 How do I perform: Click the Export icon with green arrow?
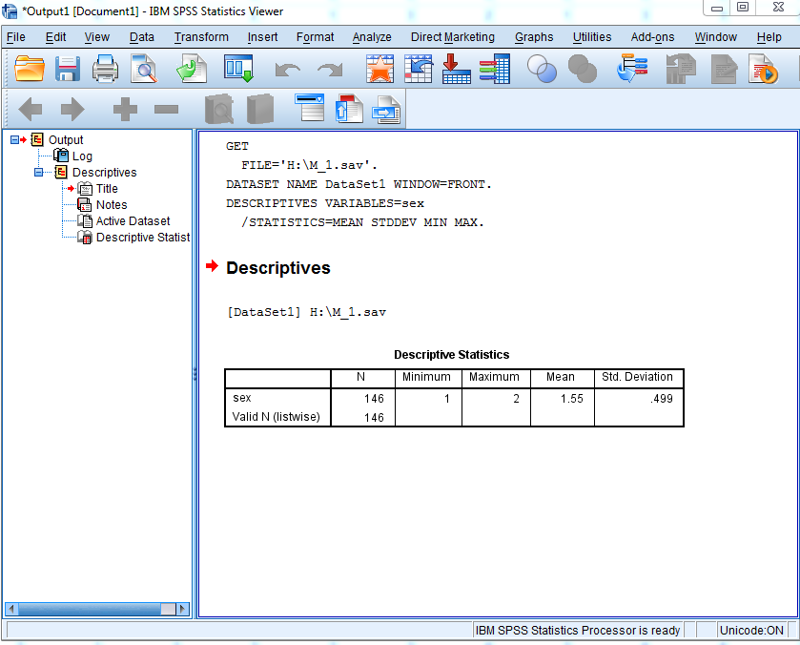point(192,69)
